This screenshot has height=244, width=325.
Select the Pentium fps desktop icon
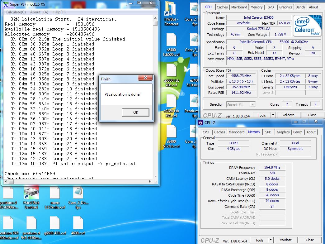[191, 106]
